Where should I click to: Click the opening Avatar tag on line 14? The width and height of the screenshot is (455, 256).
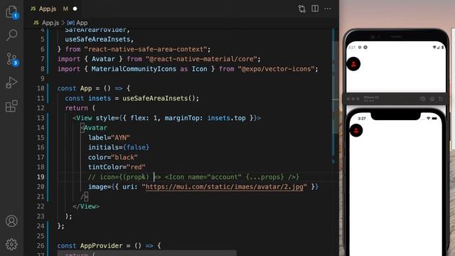click(94, 128)
